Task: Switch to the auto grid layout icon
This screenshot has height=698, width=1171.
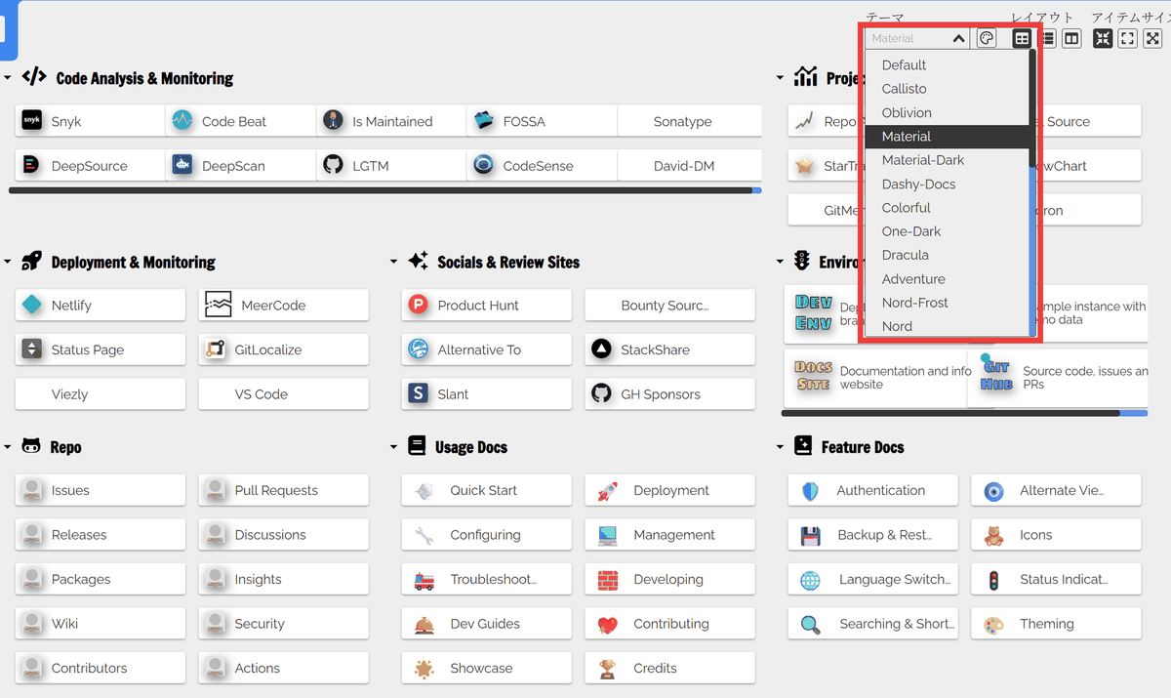Action: point(1022,39)
